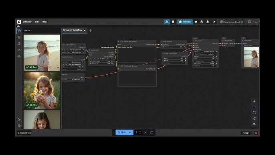Image resolution: width=275 pixels, height=155 pixels.
Task: Open vae_name combo box
Action: pyautogui.click(x=72, y=80)
